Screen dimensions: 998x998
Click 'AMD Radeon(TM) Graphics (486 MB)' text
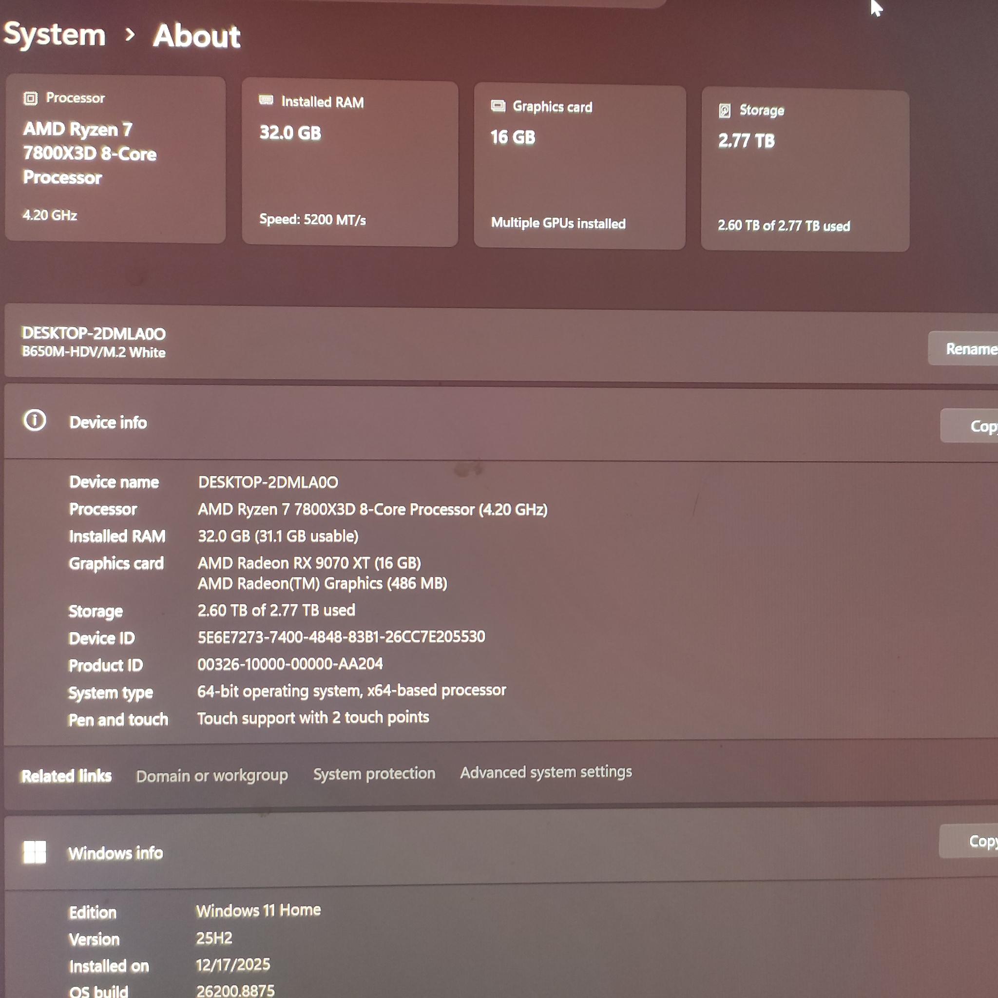(x=323, y=583)
